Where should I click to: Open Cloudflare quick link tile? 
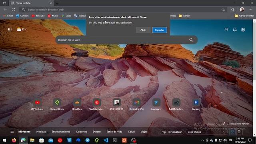77,104
